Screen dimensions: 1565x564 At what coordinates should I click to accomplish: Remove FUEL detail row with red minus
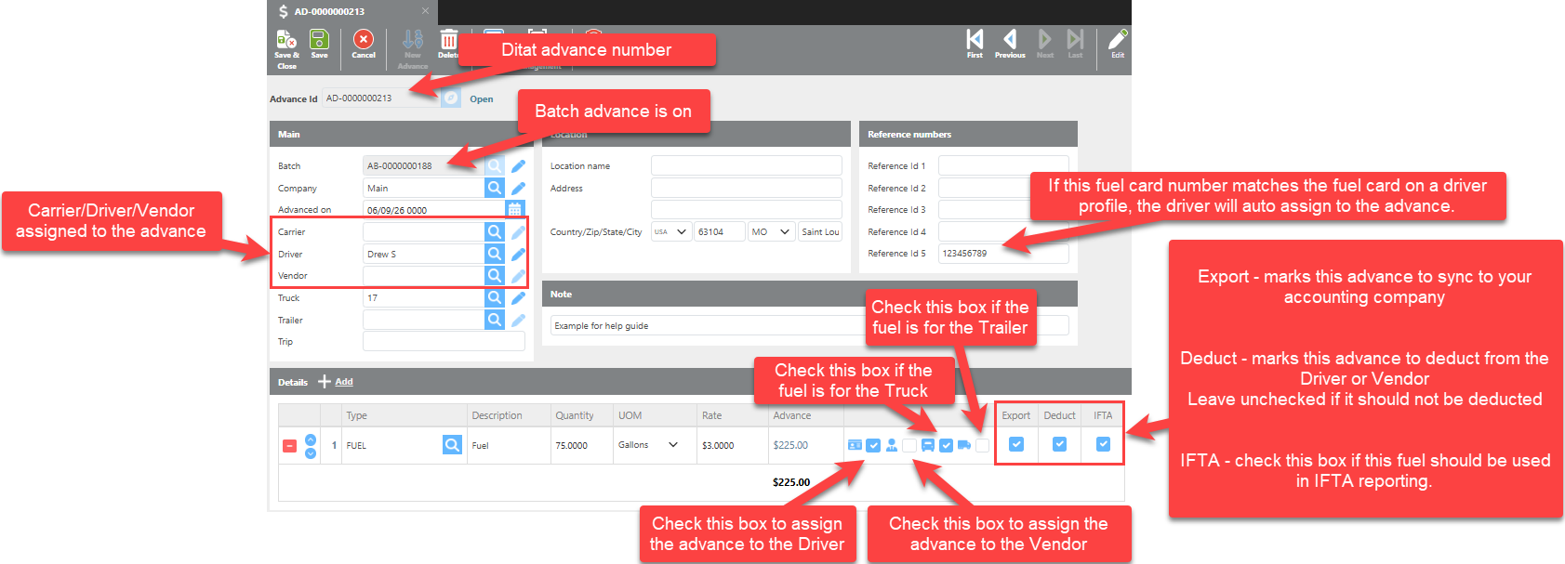(x=289, y=446)
